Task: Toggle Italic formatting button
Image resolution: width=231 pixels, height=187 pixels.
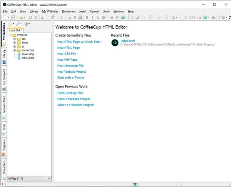Action: click(92, 18)
